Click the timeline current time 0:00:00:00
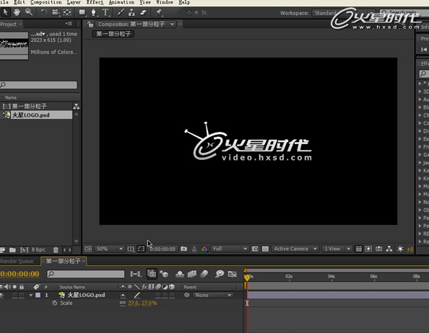 (19, 274)
